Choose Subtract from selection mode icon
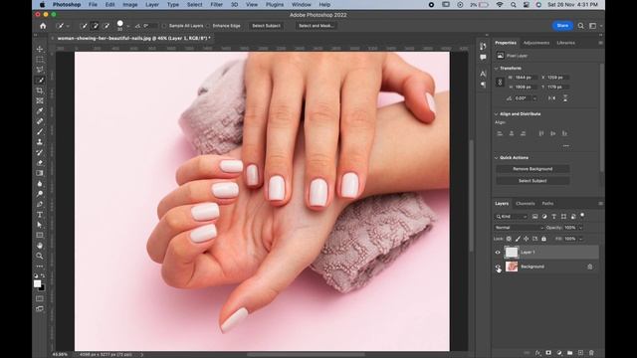This screenshot has height=358, width=637. pyautogui.click(x=106, y=26)
